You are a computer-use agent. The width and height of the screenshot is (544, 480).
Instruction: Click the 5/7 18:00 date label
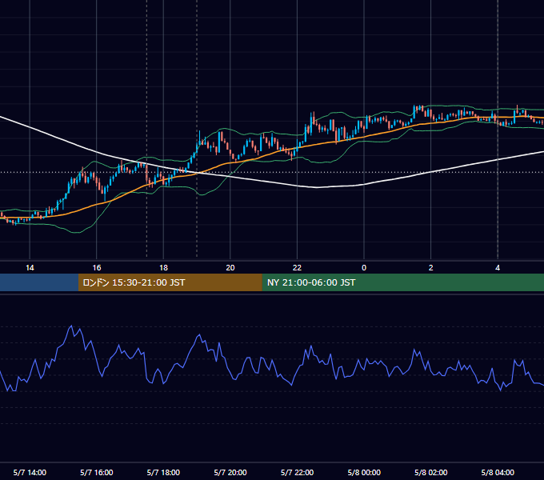click(x=163, y=472)
